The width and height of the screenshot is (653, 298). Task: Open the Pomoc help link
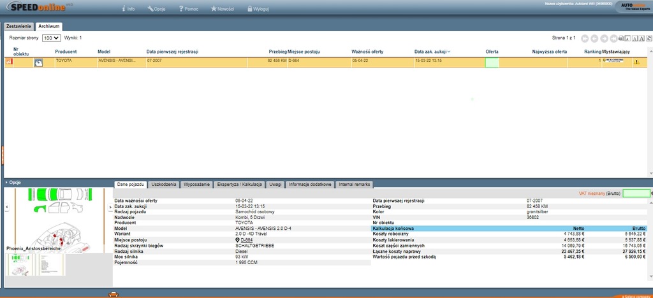point(189,10)
